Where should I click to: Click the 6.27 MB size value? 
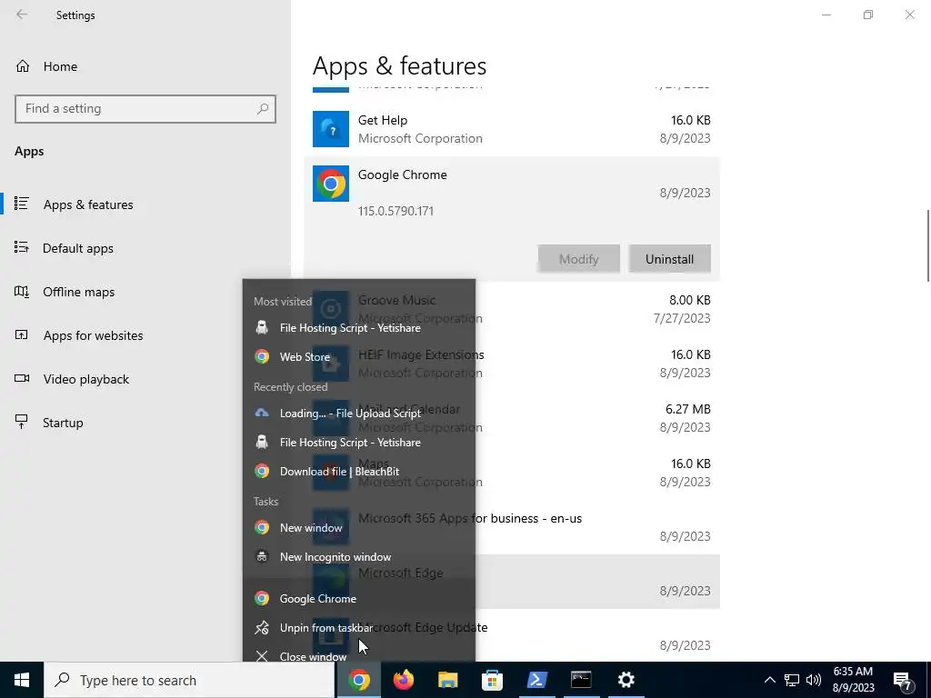688,409
